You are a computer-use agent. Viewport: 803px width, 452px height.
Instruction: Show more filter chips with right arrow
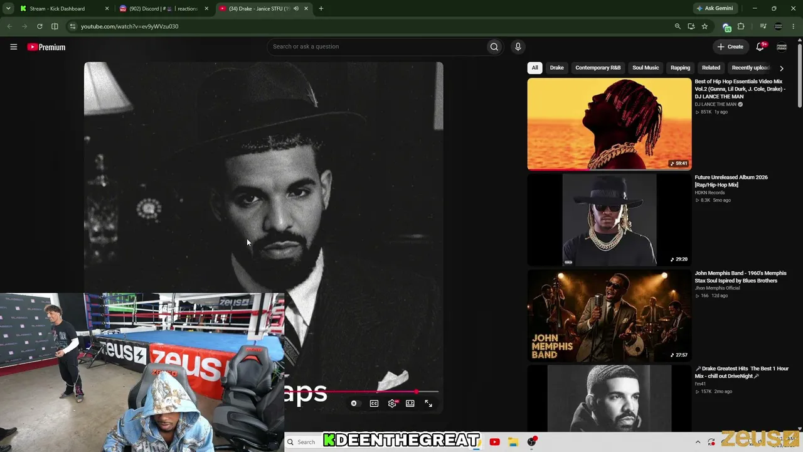[781, 68]
